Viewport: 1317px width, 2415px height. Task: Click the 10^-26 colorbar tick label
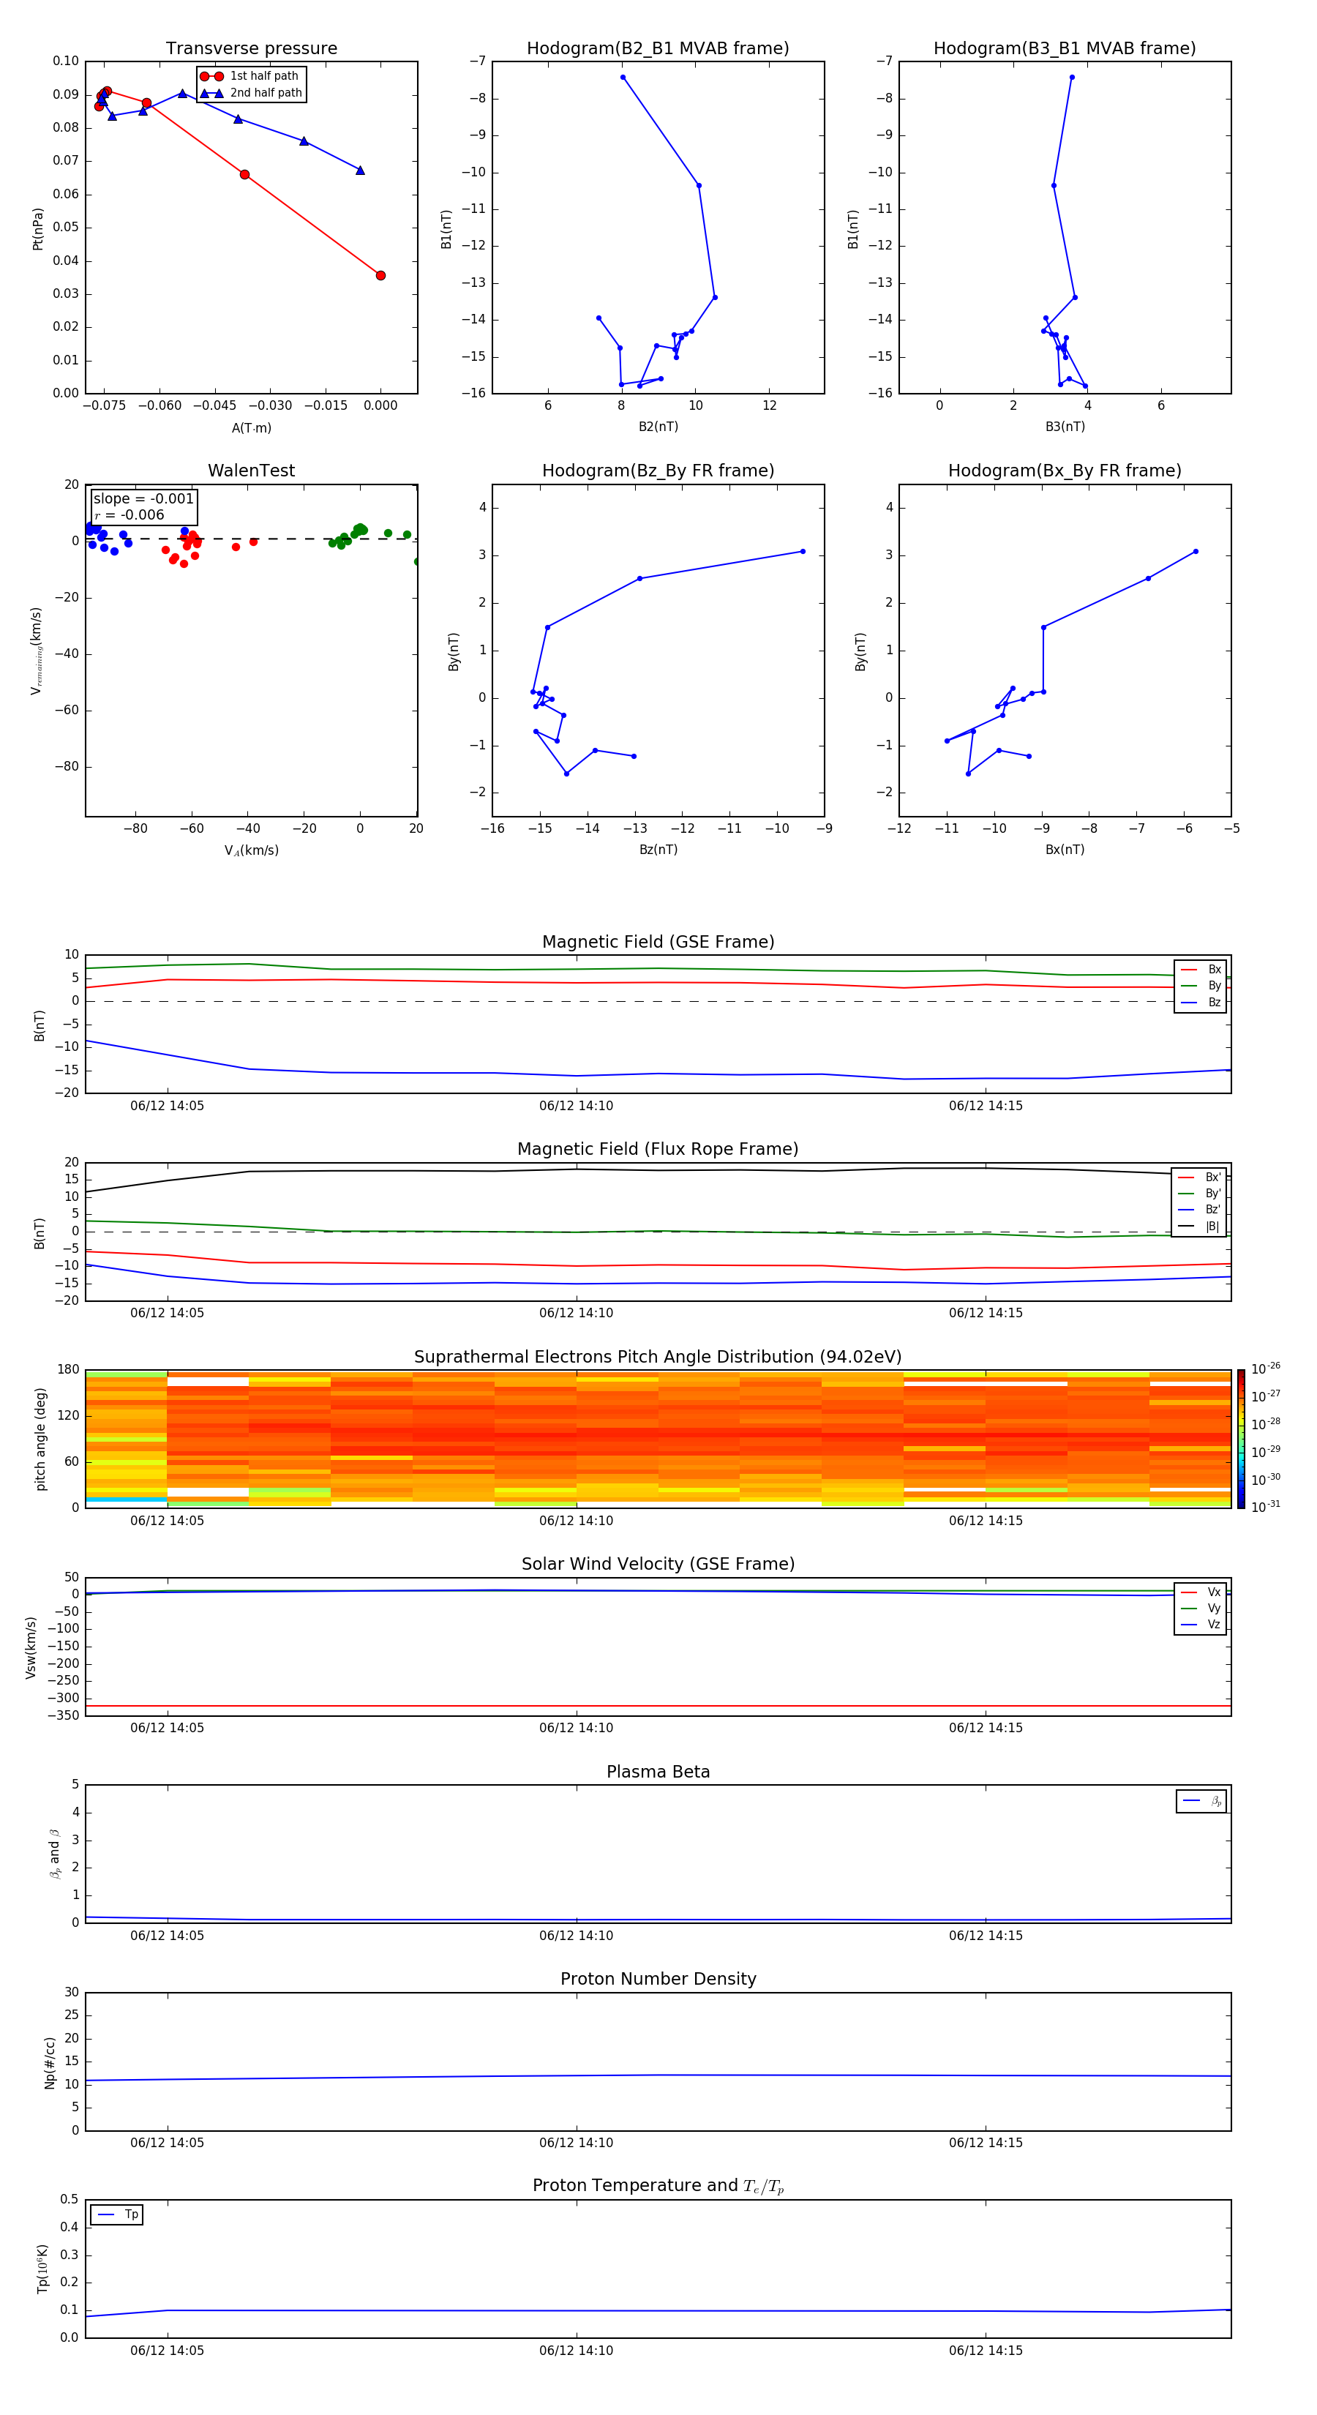[1266, 1368]
